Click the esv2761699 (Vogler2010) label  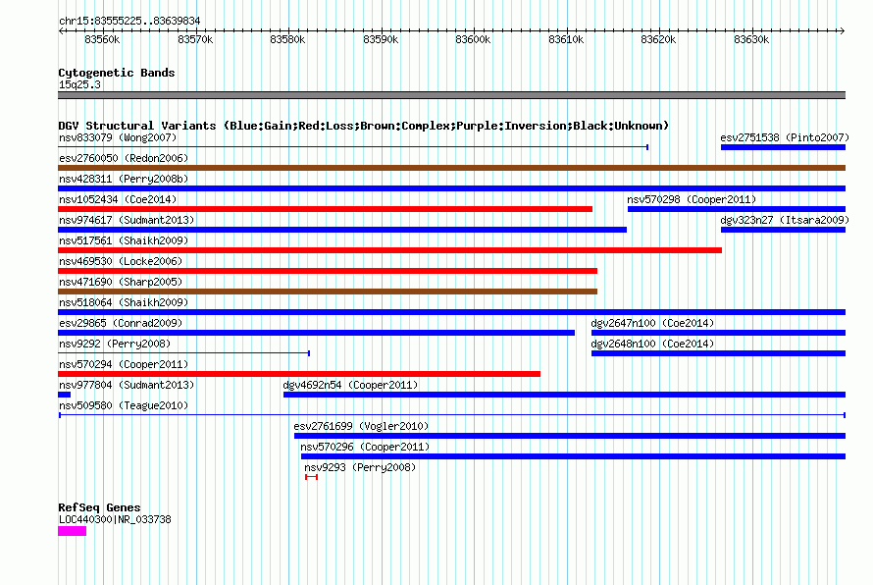pos(361,426)
